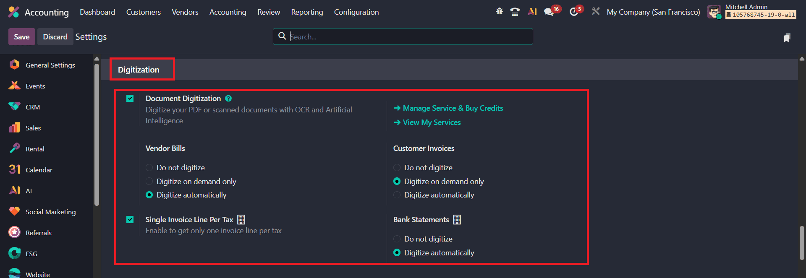Click the Digitization section heading
The width and height of the screenshot is (806, 278).
coord(139,70)
